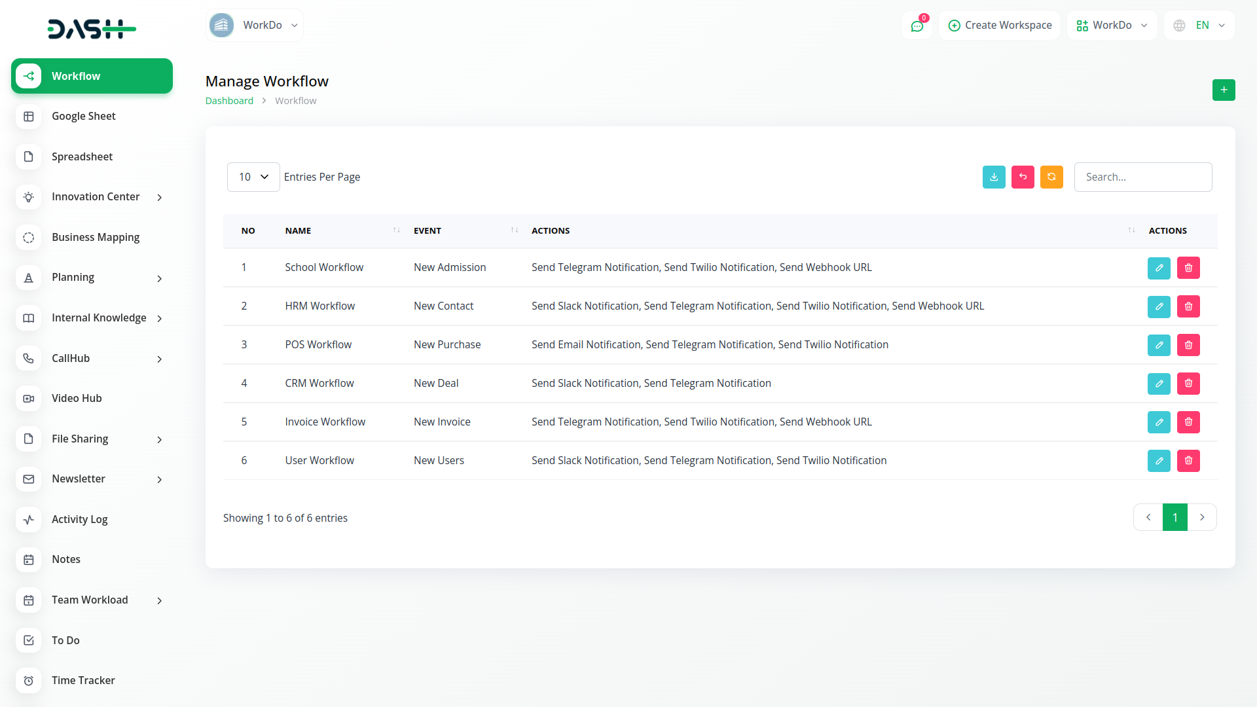Open the entries per page dropdown
Image resolution: width=1257 pixels, height=707 pixels.
click(253, 177)
